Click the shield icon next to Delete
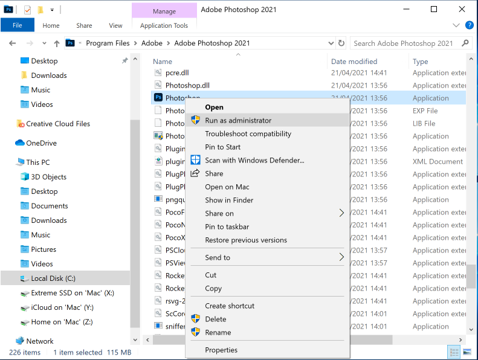 (x=195, y=319)
